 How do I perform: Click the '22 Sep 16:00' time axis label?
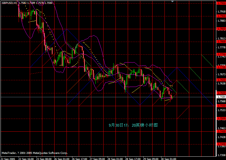tap(26, 159)
